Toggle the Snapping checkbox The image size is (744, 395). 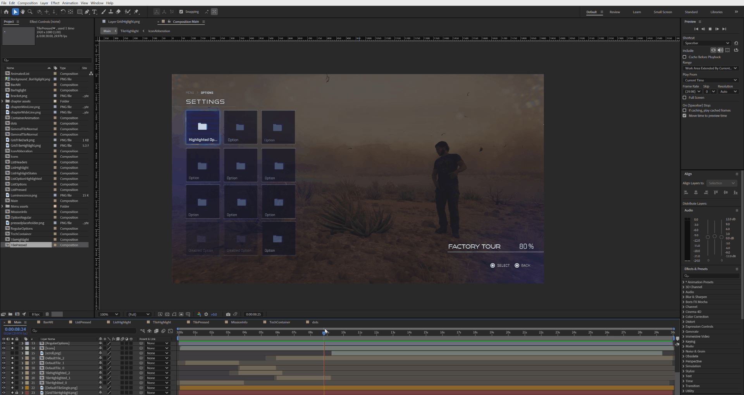pos(181,12)
